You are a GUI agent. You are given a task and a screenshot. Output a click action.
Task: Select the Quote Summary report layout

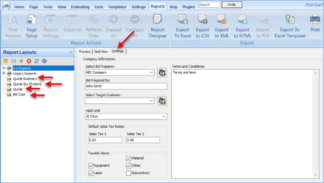click(25, 79)
